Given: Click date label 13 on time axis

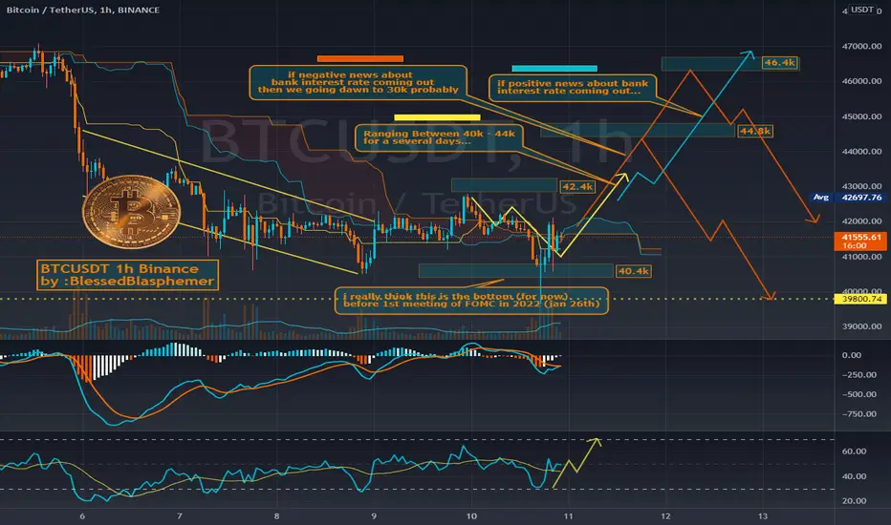Looking at the screenshot, I should (x=763, y=515).
